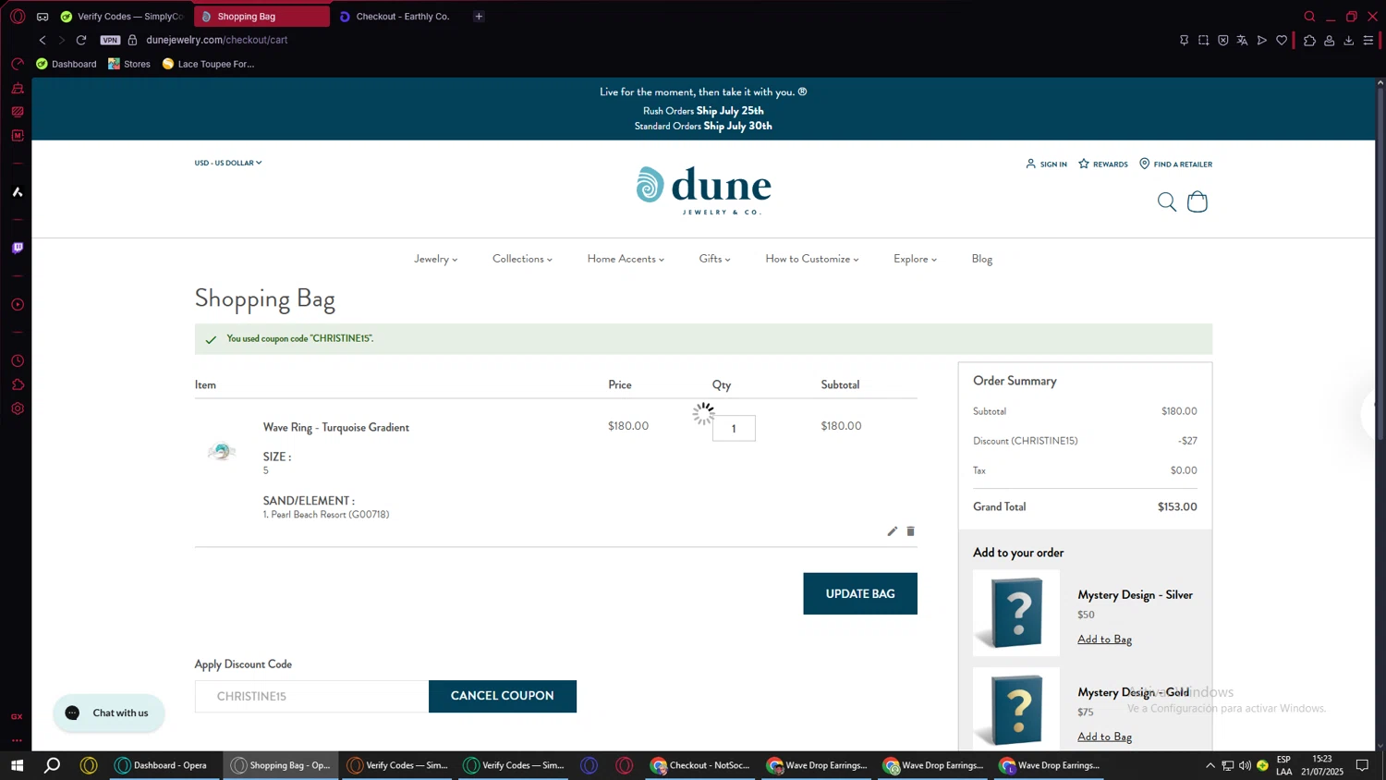Reload the page with the refresh icon
This screenshot has width=1386, height=780.
[x=81, y=40]
